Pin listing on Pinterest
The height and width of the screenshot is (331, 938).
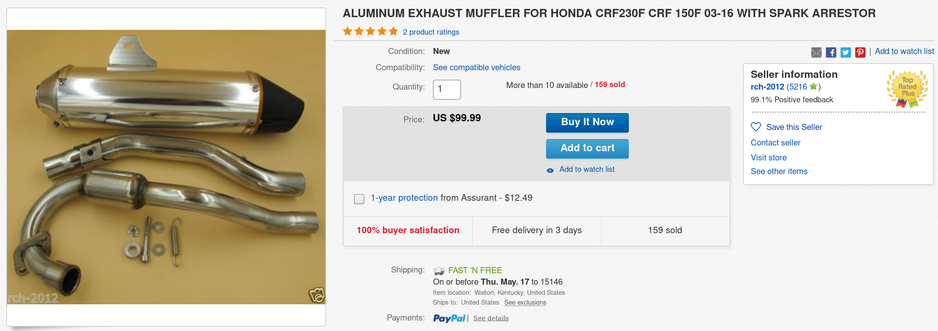coord(860,52)
